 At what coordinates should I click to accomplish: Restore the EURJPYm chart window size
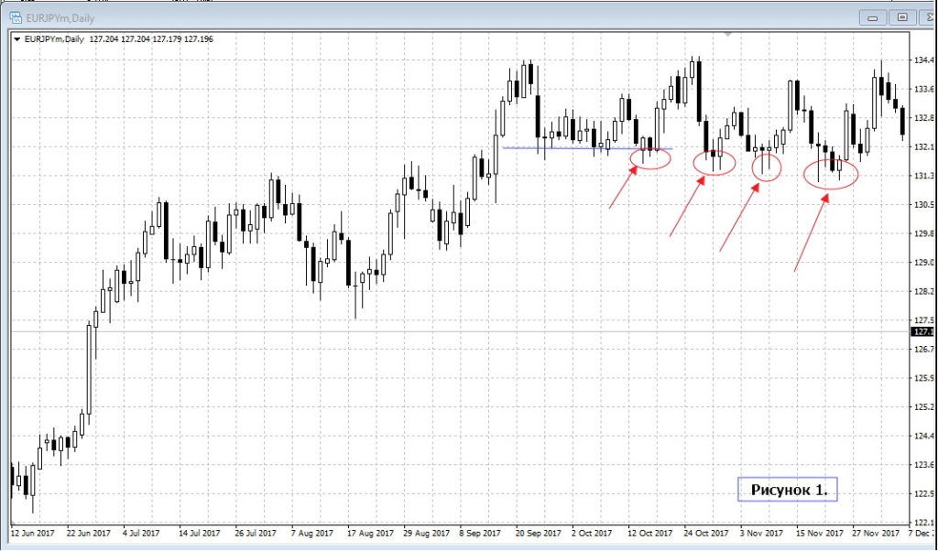tap(902, 16)
